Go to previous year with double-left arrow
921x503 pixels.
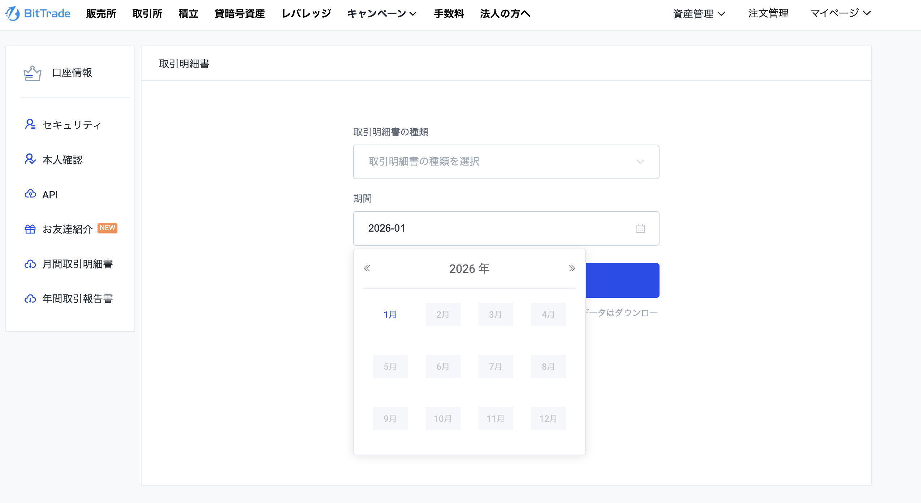coord(367,268)
